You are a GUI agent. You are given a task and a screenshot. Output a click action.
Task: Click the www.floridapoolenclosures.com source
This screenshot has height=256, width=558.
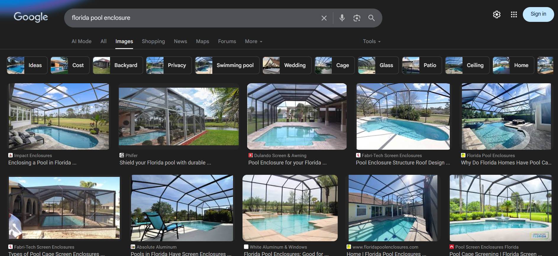385,247
